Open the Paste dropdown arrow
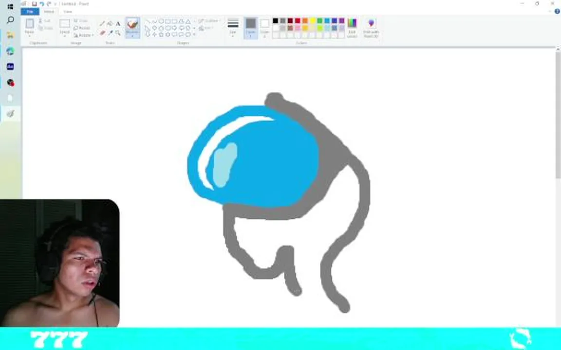The height and width of the screenshot is (350, 561). [x=30, y=35]
